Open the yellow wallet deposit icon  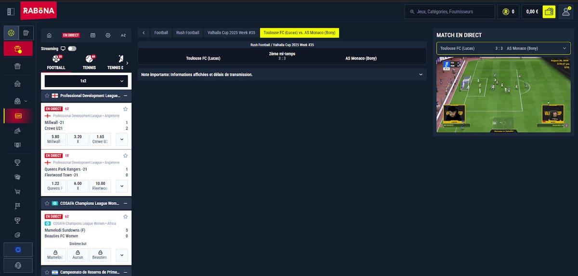[x=549, y=12]
